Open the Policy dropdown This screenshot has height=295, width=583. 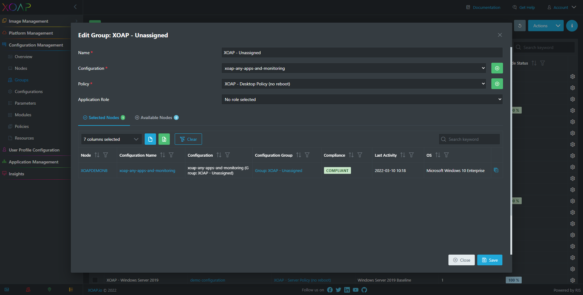pos(354,84)
